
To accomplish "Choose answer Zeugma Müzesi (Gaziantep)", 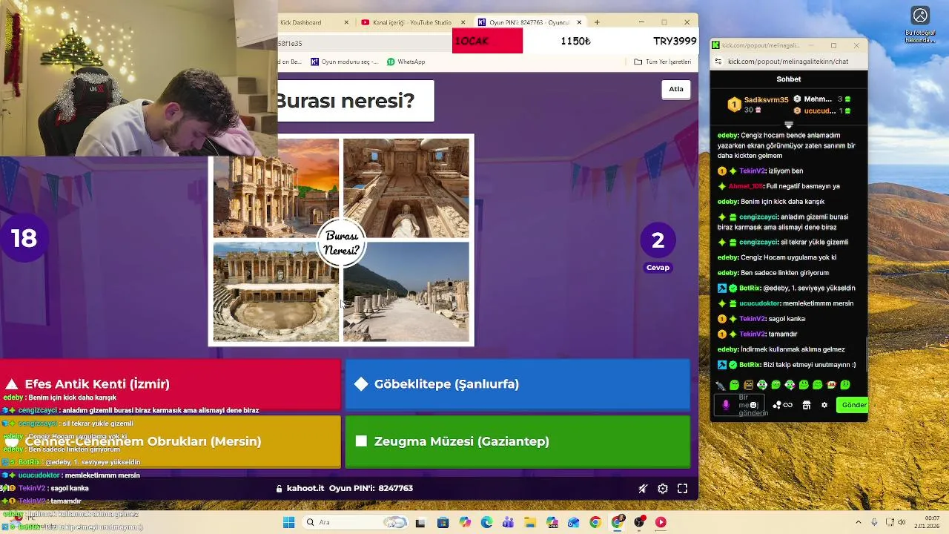I will (518, 441).
